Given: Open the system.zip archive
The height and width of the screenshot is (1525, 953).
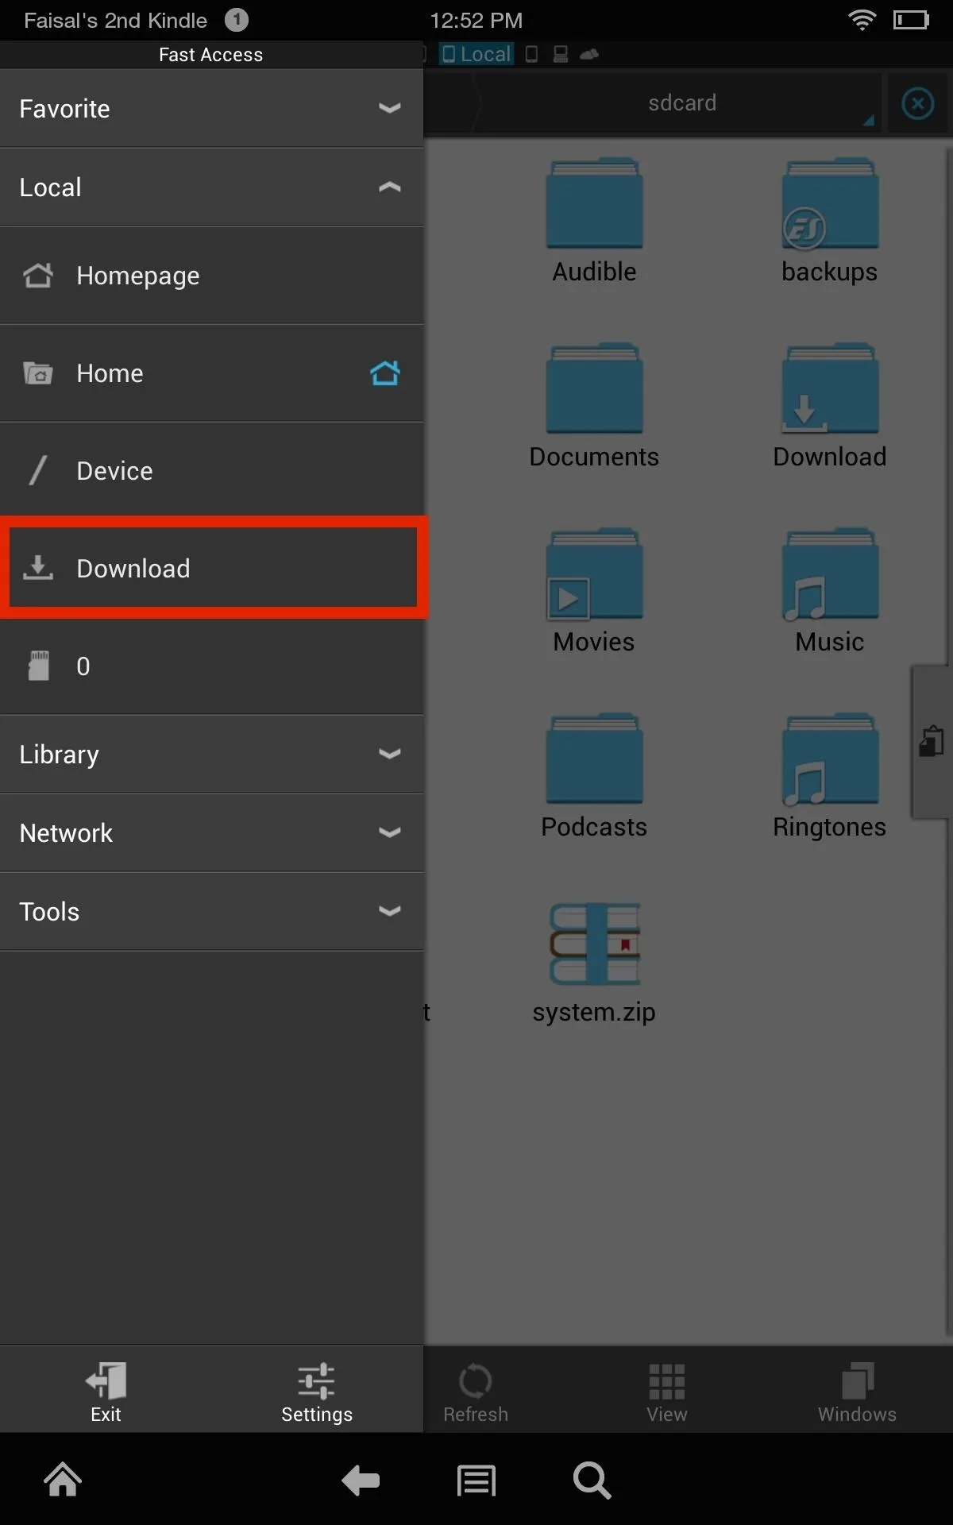Looking at the screenshot, I should pos(594,963).
